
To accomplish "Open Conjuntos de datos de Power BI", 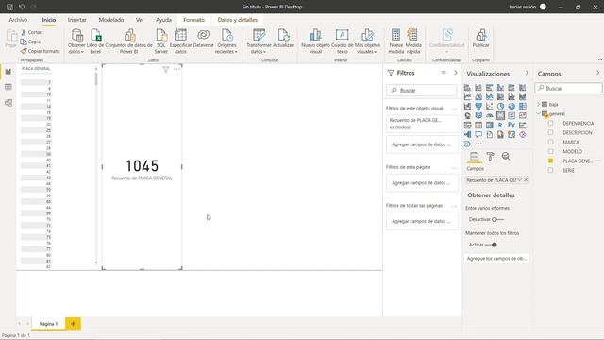I will 128,41.
